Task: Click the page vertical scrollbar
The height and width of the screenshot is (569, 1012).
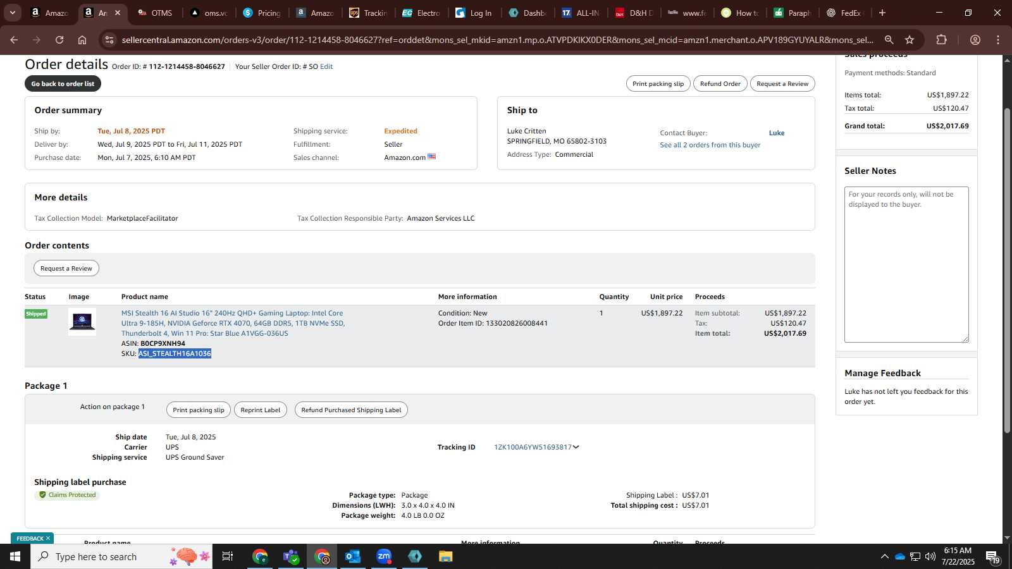Action: tap(1007, 272)
